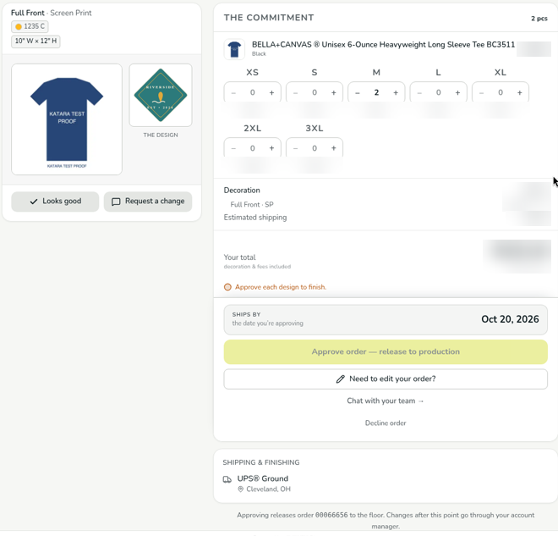
Task: Click the 2 pcs count label
Action: [x=539, y=19]
